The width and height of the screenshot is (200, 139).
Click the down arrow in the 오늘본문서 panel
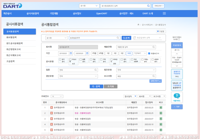177,66
